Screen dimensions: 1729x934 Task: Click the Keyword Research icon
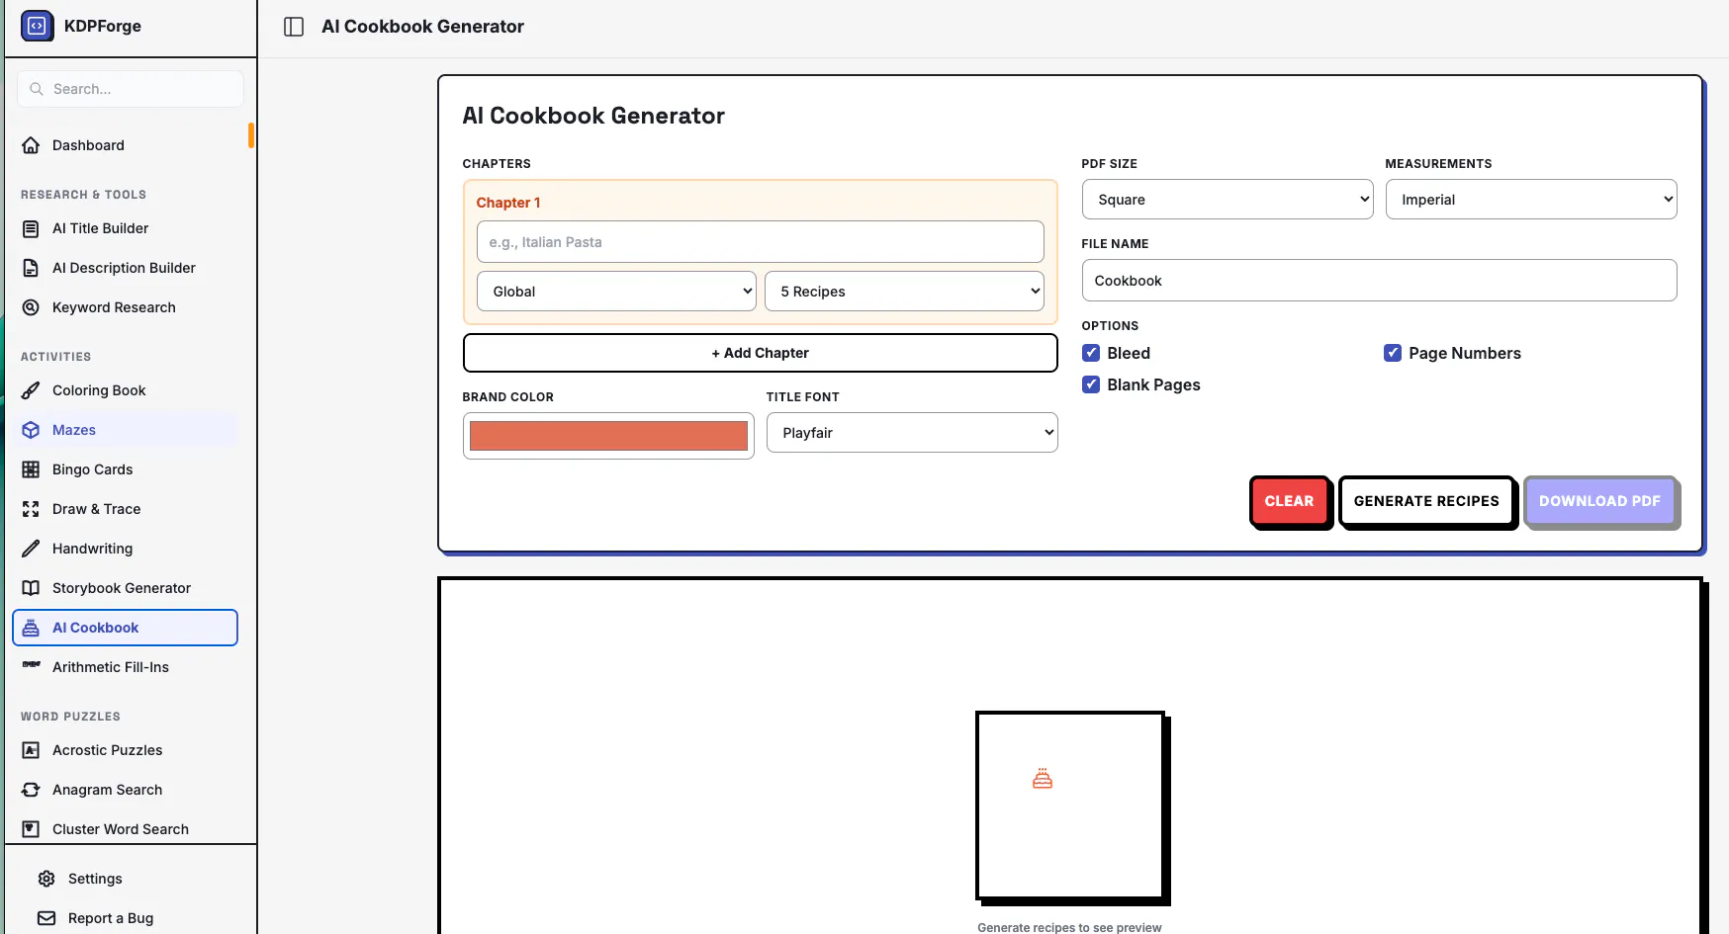pos(31,307)
